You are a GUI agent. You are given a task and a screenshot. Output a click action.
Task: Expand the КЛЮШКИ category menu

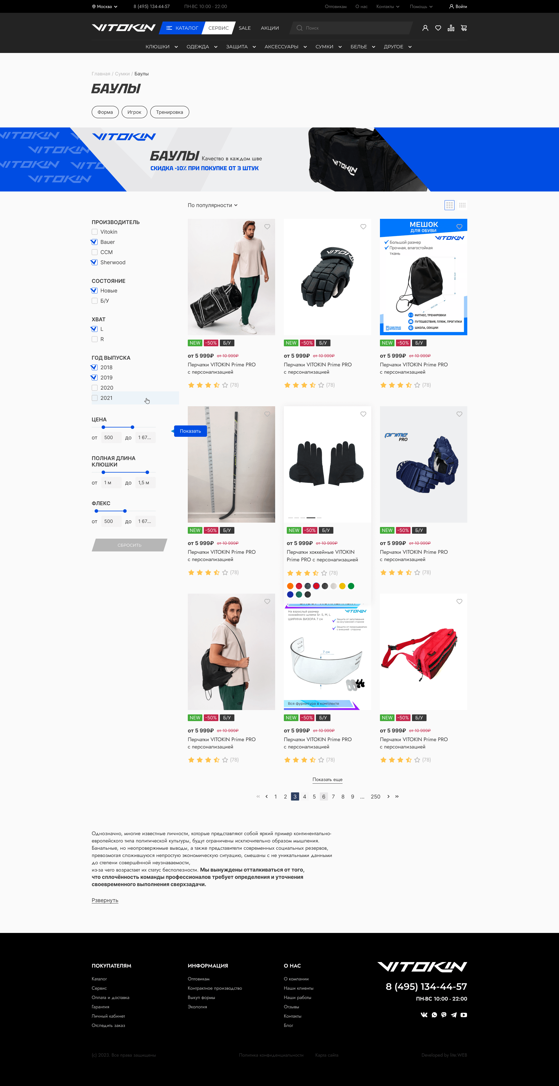point(162,47)
